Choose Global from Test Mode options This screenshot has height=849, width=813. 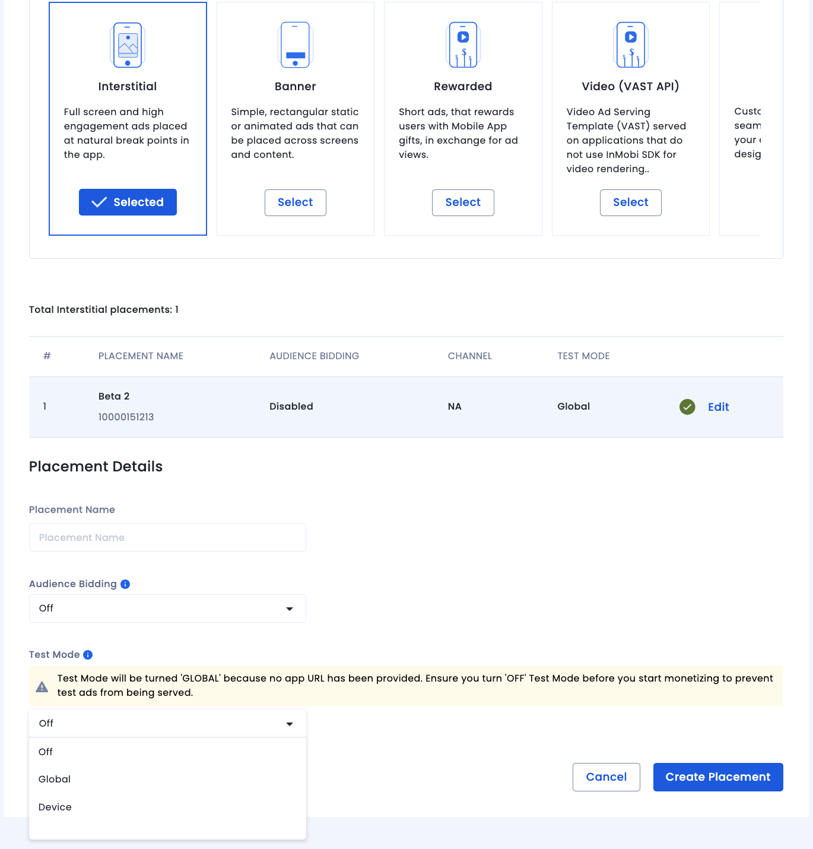click(x=55, y=780)
